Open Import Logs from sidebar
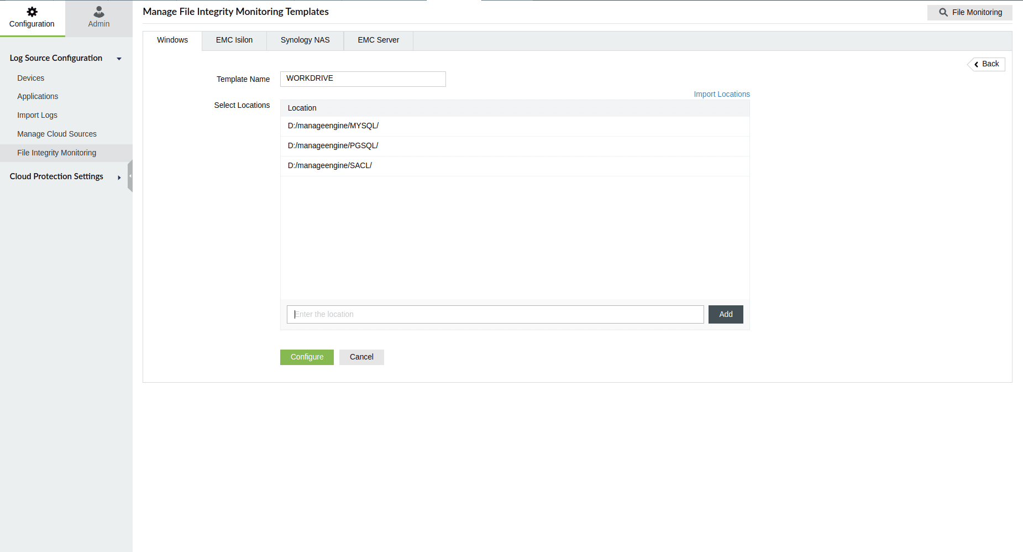This screenshot has height=552, width=1023. [37, 115]
